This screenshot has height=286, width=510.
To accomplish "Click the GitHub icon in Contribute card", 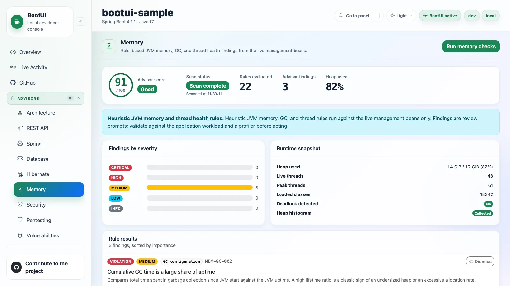I will [x=17, y=267].
